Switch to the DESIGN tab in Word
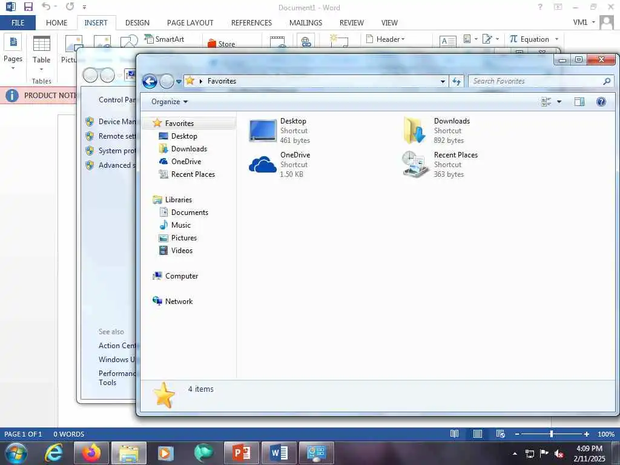This screenshot has height=465, width=620. click(x=137, y=22)
